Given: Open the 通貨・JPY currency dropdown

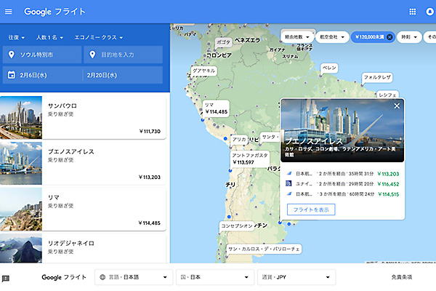Looking at the screenshot, I should (296, 277).
